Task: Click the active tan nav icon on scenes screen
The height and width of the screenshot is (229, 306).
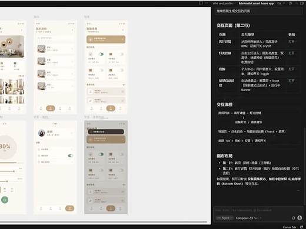Action: point(111,108)
